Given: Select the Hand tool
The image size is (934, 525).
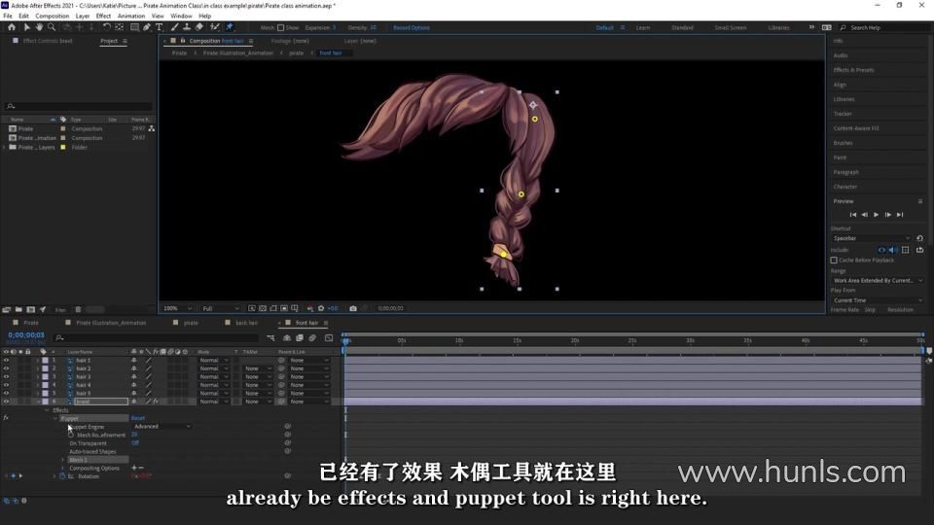Looking at the screenshot, I should tap(39, 27).
